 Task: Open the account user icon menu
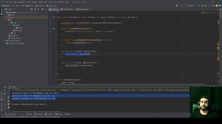pos(177,6)
